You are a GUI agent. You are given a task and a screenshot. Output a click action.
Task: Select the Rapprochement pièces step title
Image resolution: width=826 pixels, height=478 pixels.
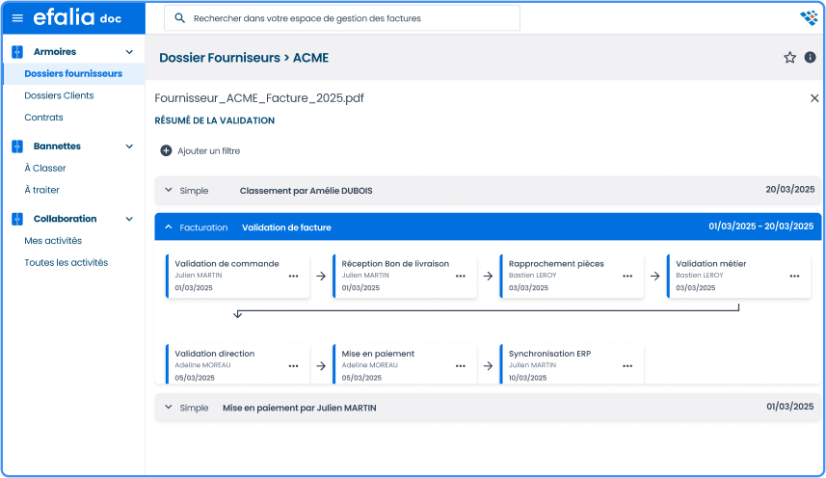[556, 264]
